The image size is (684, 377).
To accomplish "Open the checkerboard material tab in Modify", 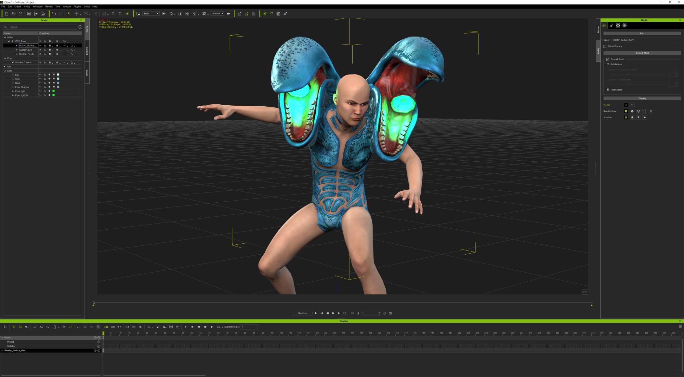I will pyautogui.click(x=618, y=26).
